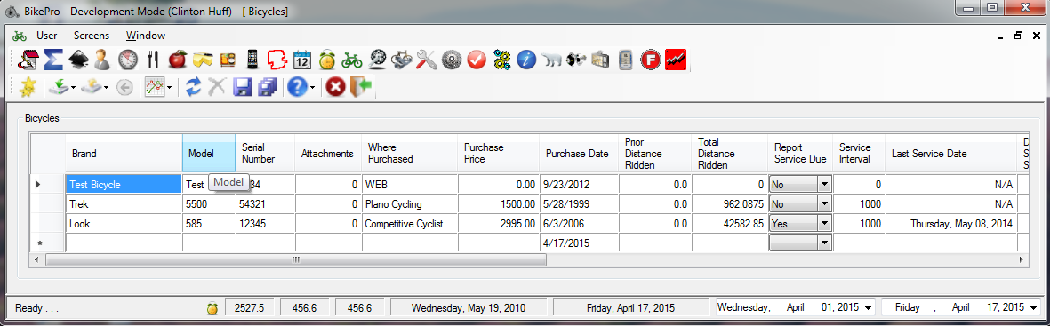
Task: Open the Window menu
Action: click(145, 36)
